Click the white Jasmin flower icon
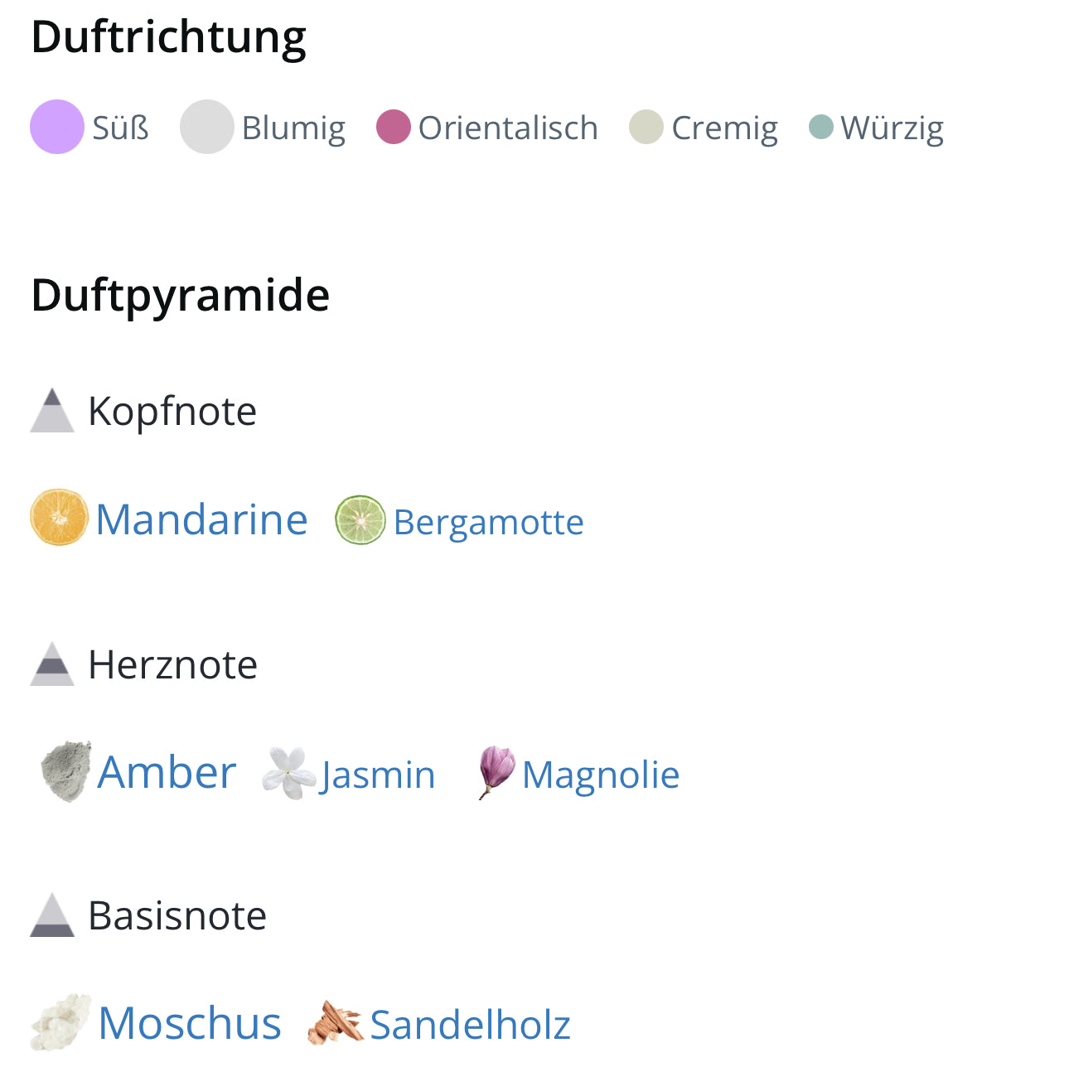 click(x=288, y=773)
